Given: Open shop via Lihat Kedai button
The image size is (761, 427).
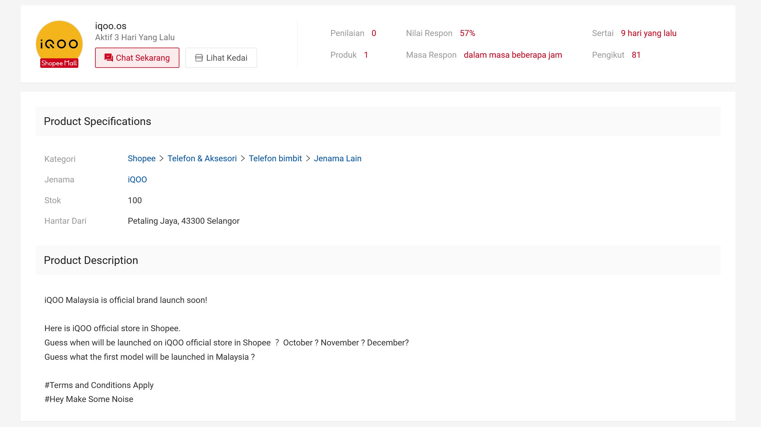Looking at the screenshot, I should [x=221, y=58].
